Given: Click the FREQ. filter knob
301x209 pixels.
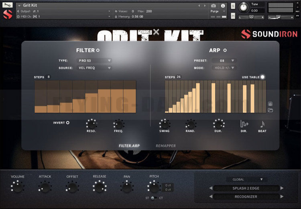Looking at the screenshot, I should pyautogui.click(x=119, y=124).
